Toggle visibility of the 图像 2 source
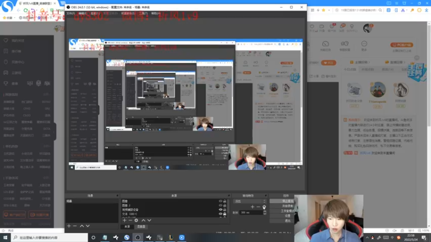 pyautogui.click(x=220, y=205)
